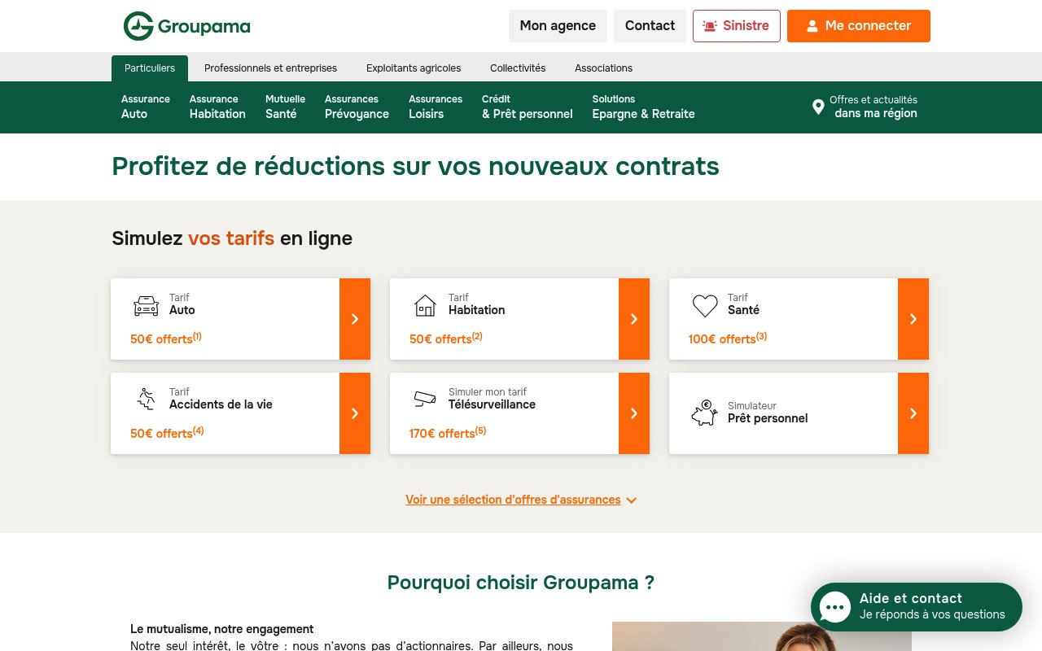Switch to the Collectivités tab
The height and width of the screenshot is (651, 1042).
tap(518, 68)
